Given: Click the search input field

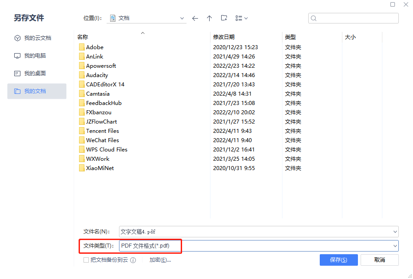Looking at the screenshot, I should pos(353,18).
